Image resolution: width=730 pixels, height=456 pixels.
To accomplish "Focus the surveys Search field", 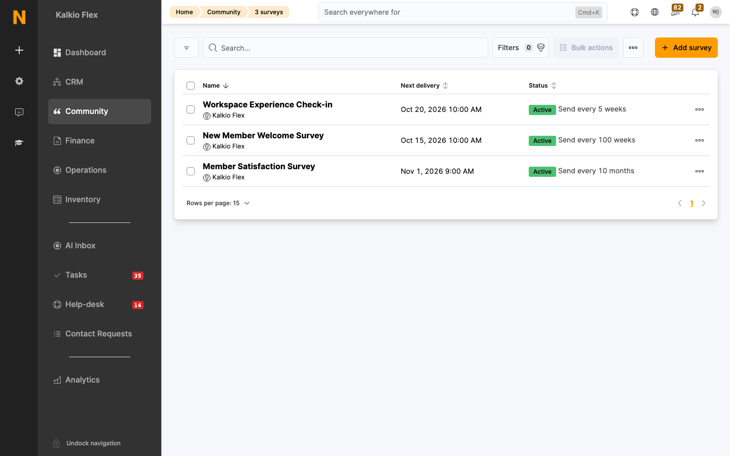I will [345, 48].
